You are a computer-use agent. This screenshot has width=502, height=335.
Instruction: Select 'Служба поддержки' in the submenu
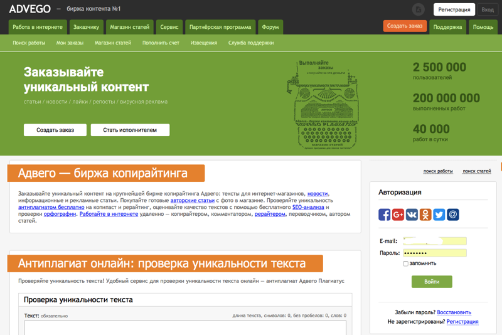click(x=251, y=43)
